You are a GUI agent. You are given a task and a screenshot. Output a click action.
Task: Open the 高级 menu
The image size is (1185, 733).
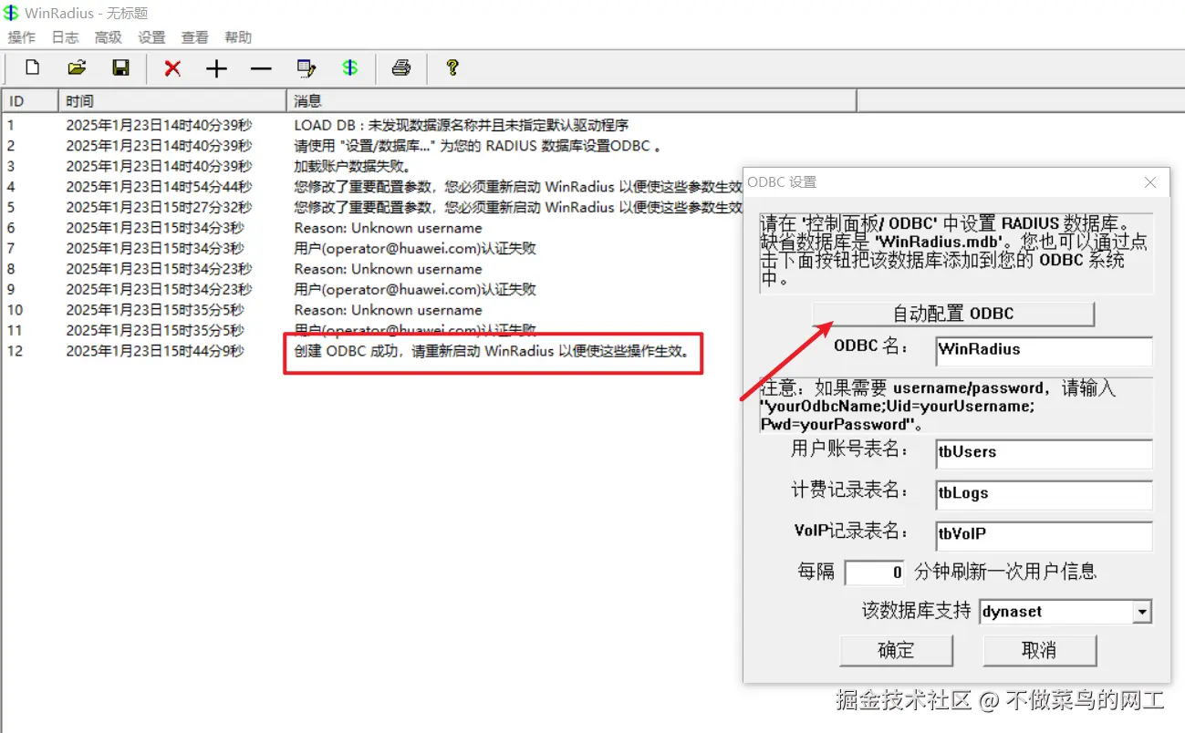tap(109, 37)
